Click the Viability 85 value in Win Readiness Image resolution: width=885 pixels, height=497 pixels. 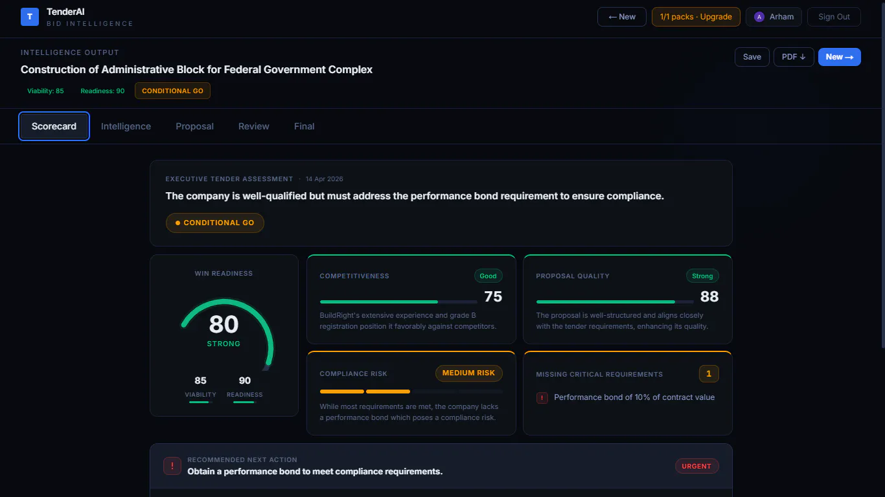tap(200, 381)
